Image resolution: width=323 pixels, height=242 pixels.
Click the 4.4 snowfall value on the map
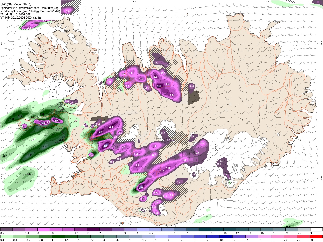click(106, 146)
